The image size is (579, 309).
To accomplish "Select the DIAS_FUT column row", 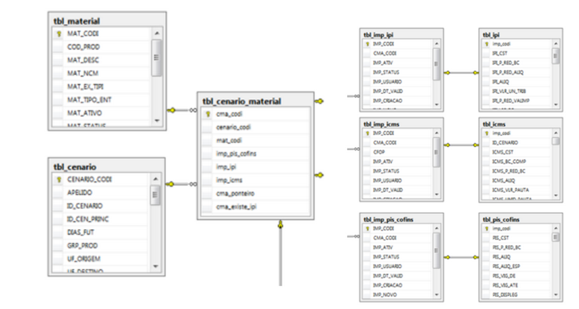I will tap(101, 232).
